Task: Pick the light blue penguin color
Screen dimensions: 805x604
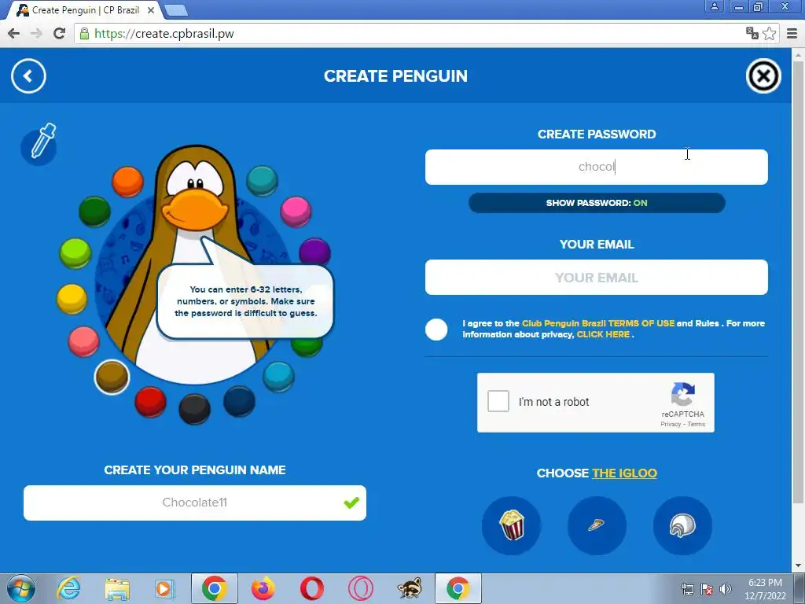Action: pos(278,377)
